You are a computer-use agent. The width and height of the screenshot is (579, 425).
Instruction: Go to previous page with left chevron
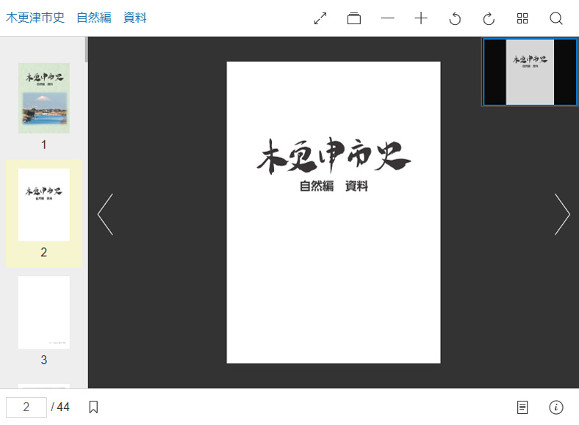click(105, 214)
